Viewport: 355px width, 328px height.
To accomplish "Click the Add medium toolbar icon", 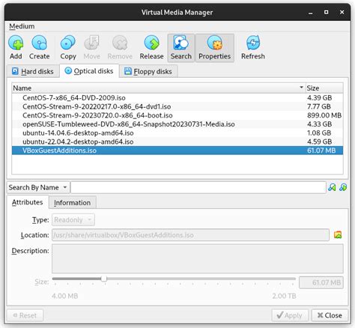I will click(16, 47).
